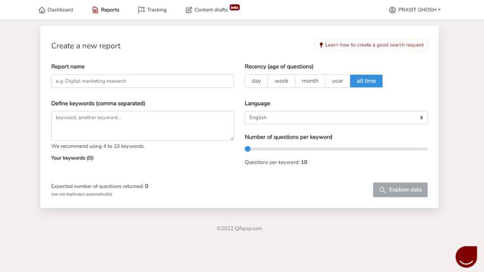The height and width of the screenshot is (272, 484).
Task: Click the Dashboard home icon
Action: coord(42,10)
